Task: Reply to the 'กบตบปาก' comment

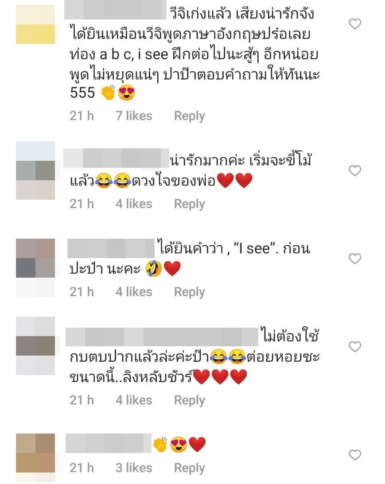Action: click(189, 400)
